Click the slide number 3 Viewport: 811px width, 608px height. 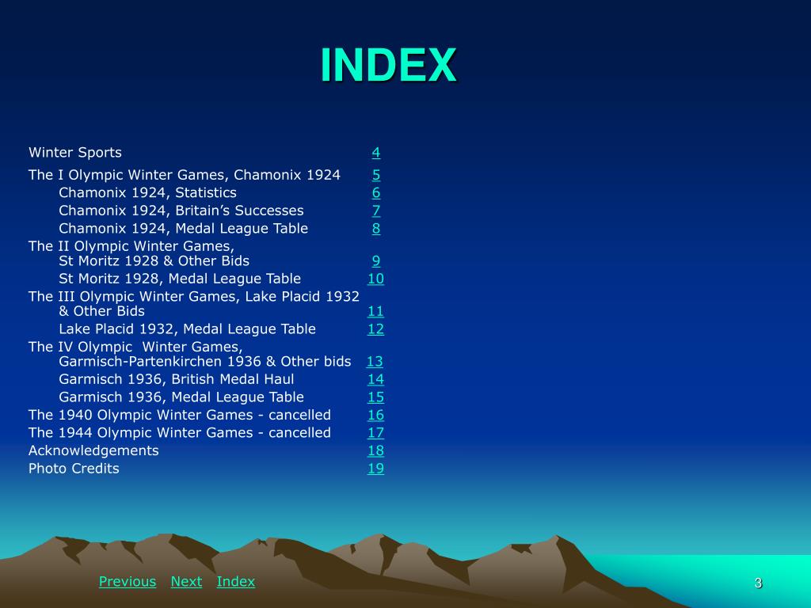(758, 583)
